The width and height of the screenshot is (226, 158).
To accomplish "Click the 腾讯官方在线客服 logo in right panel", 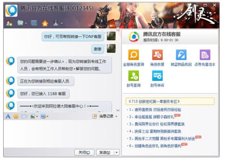I will (x=134, y=37).
